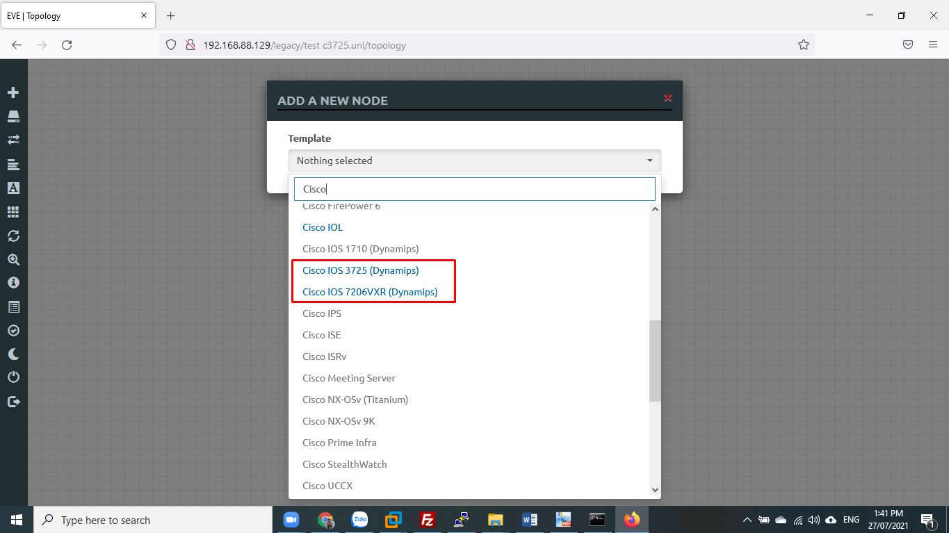This screenshot has height=533, width=949.
Task: Open a new browser tab
Action: (171, 15)
